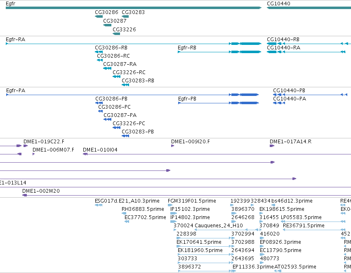Screen dimensions: 351x273
Task: Select the CG33226-RC transcript label
Action: click(129, 72)
